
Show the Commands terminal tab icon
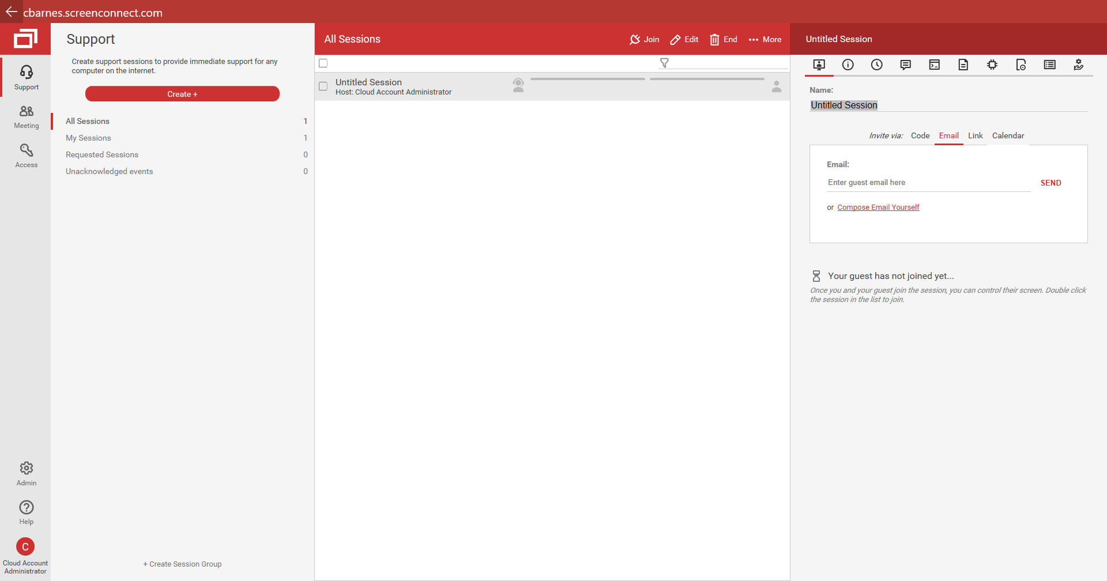pyautogui.click(x=934, y=65)
